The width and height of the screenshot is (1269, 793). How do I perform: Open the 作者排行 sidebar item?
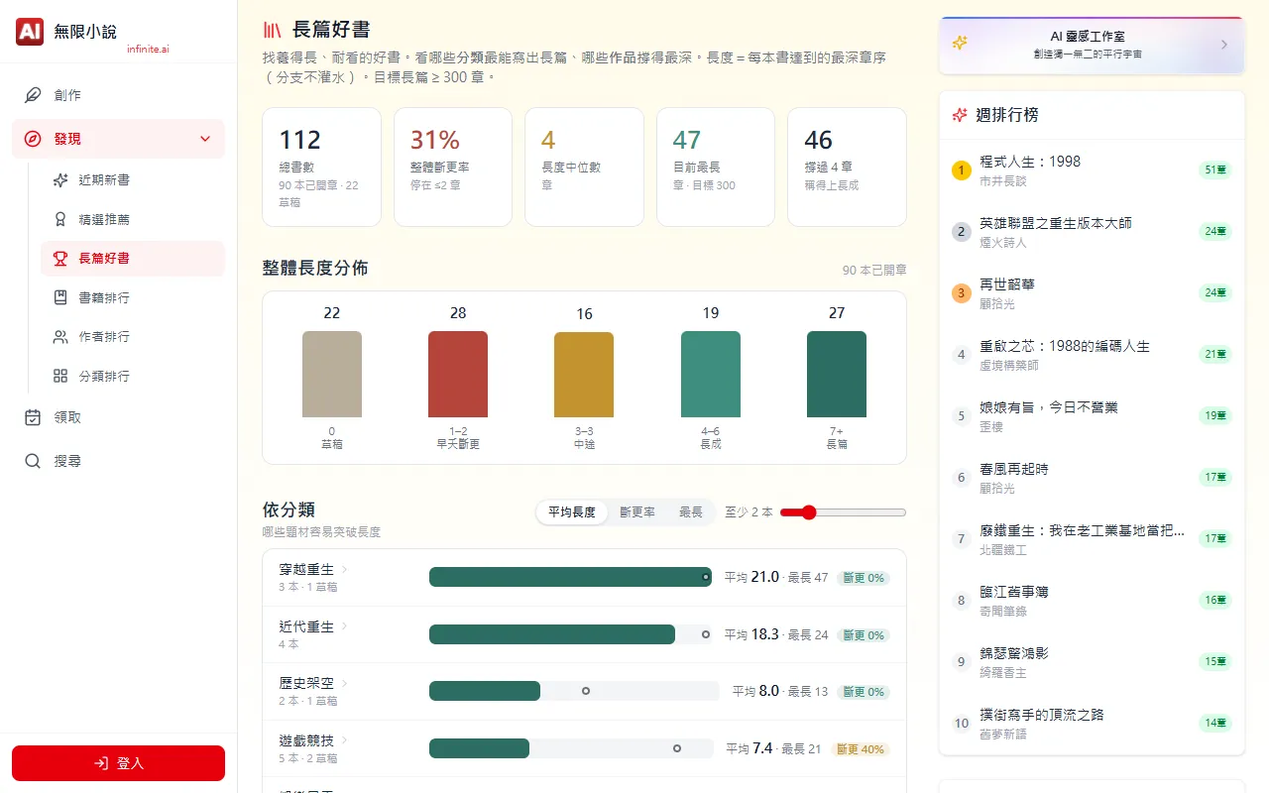(133, 337)
